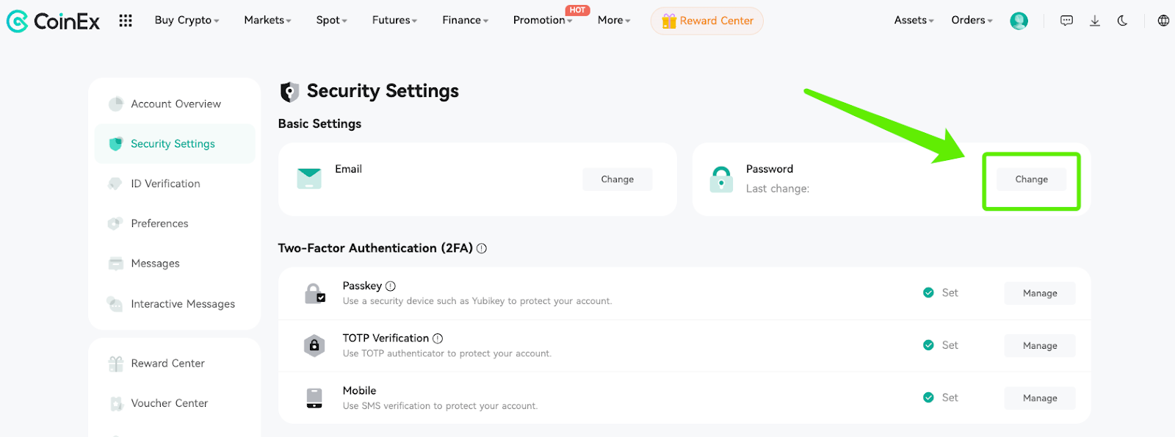Click the TOTP Verification info icon
Screen dimensions: 1175x437
tap(438, 339)
